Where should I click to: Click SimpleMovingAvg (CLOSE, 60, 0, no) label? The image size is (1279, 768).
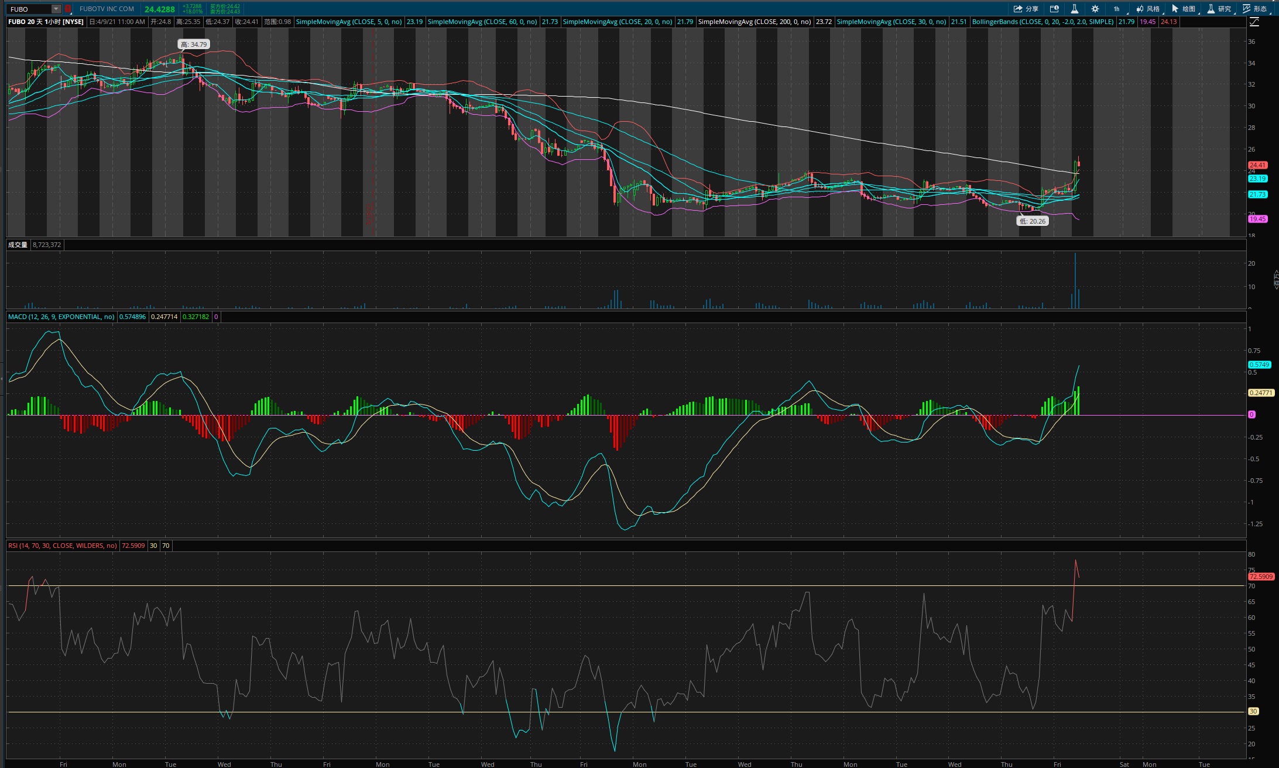(x=482, y=22)
